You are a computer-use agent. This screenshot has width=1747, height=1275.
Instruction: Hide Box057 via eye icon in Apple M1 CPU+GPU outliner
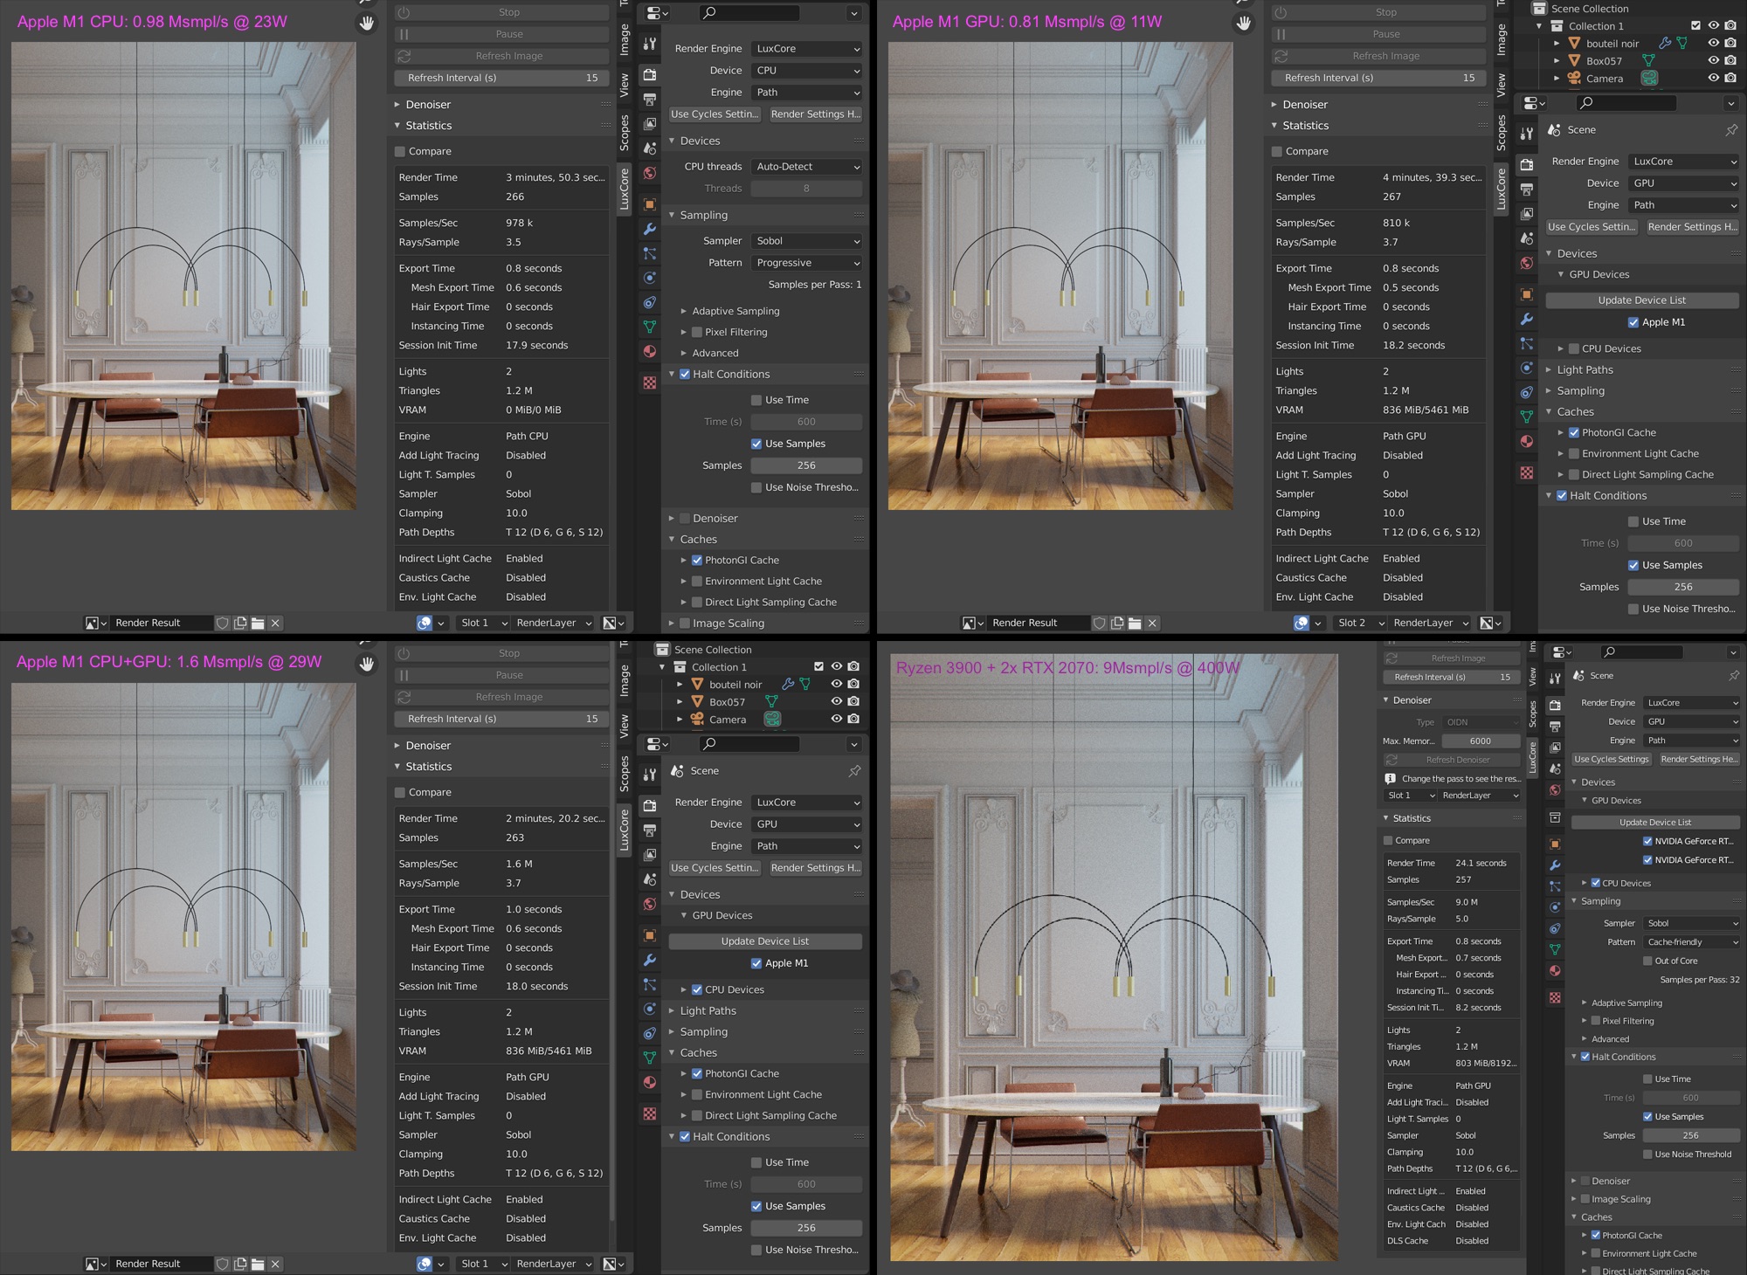[836, 701]
